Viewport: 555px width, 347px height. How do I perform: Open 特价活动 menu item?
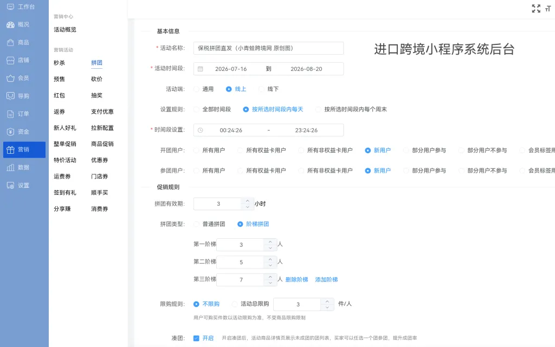pyautogui.click(x=65, y=160)
